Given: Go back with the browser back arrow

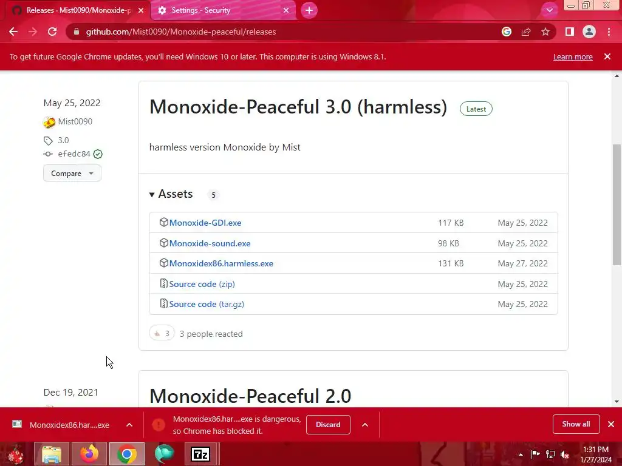Looking at the screenshot, I should (13, 32).
